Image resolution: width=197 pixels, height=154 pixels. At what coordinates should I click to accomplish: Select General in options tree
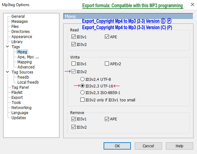[x=18, y=16]
